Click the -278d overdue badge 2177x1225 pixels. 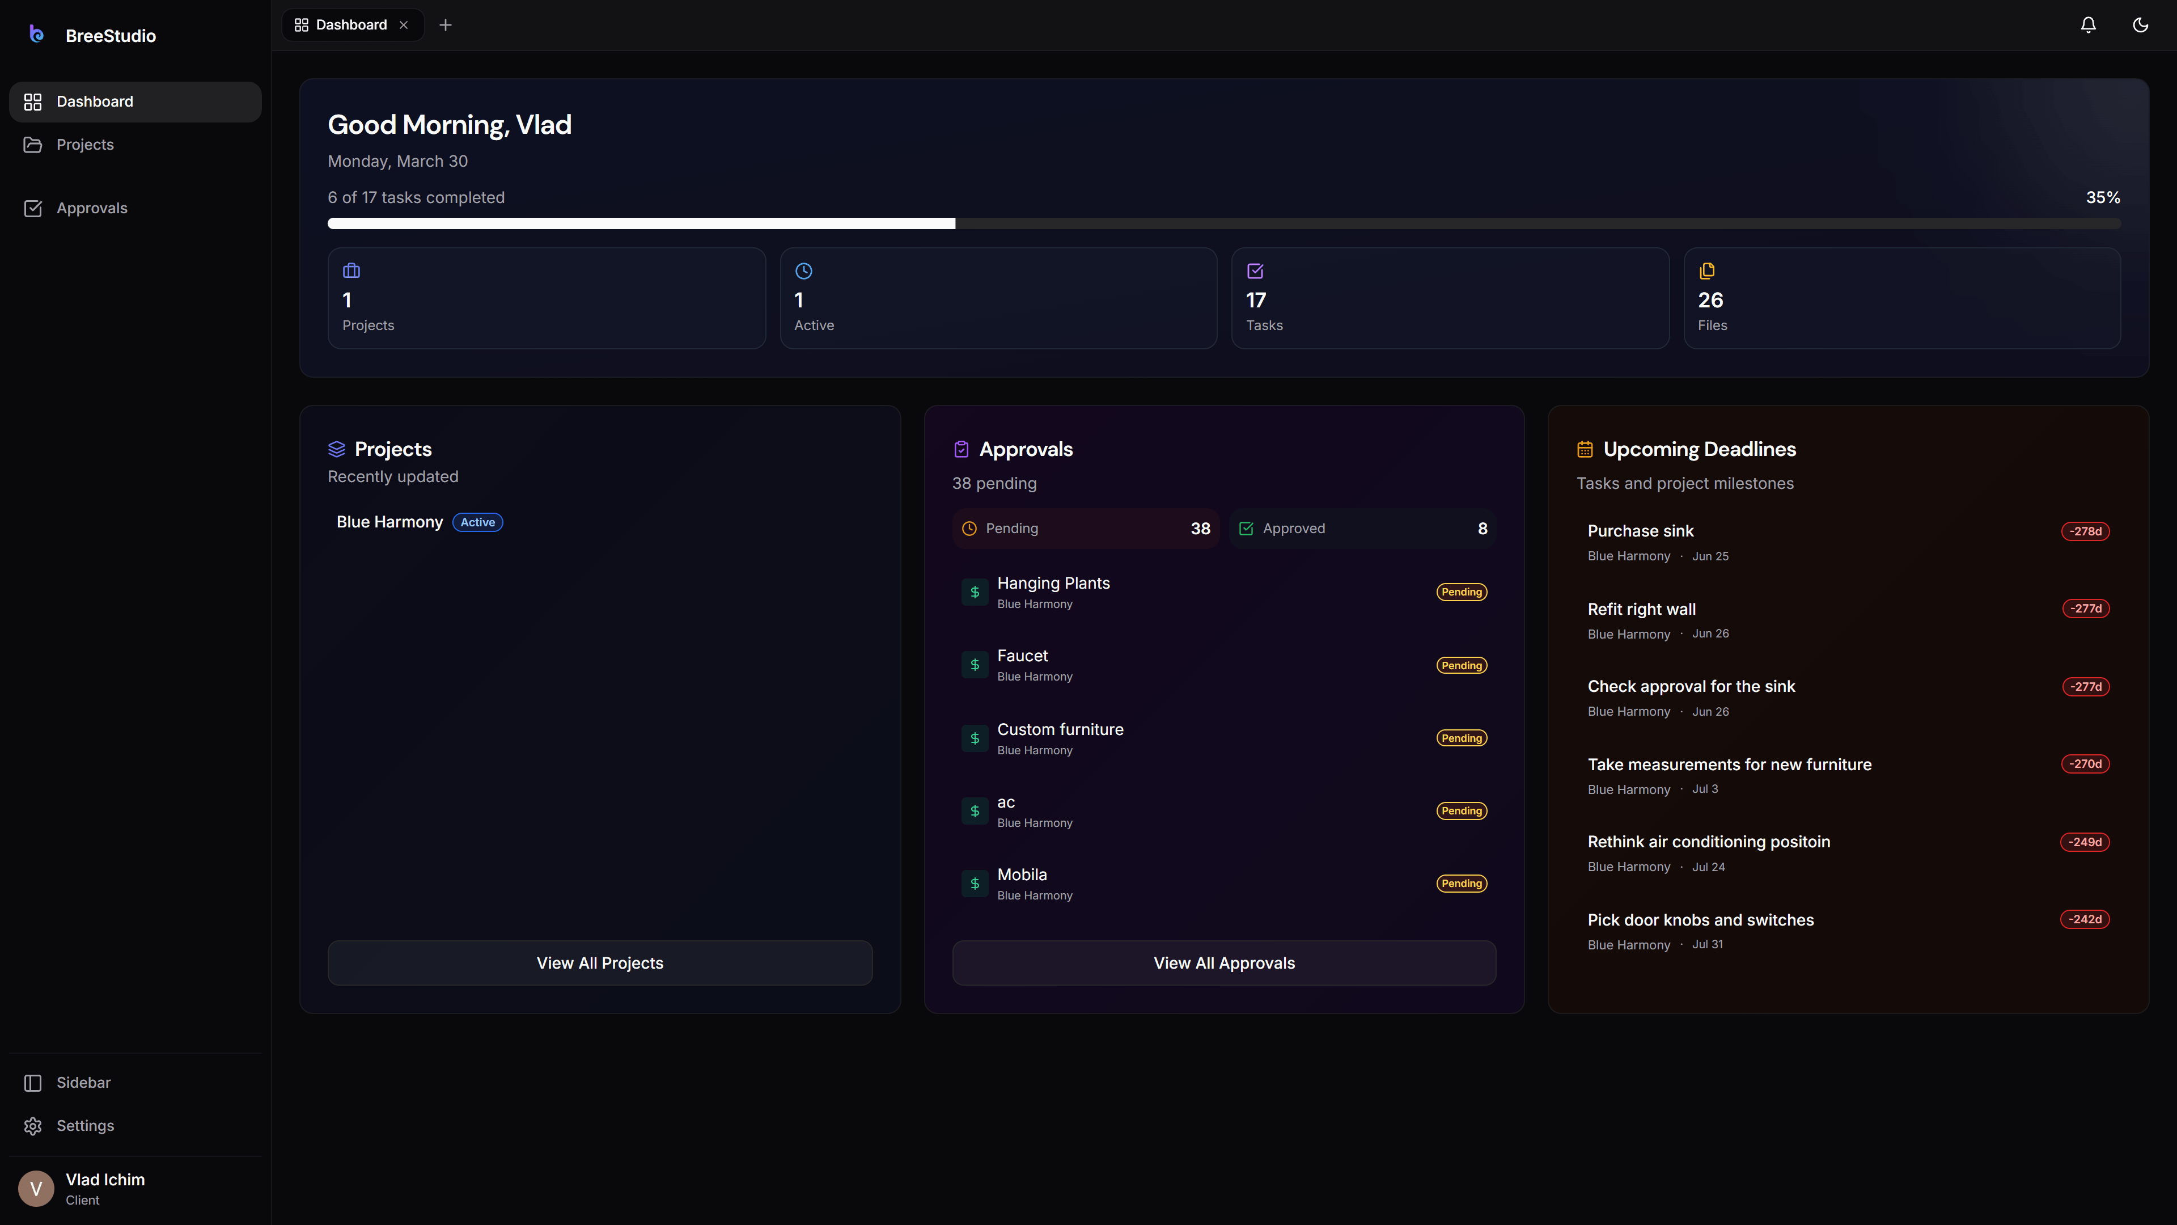coord(2085,531)
